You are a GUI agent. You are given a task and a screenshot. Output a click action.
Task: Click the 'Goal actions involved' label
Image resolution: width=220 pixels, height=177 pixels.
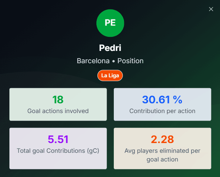coord(58,111)
